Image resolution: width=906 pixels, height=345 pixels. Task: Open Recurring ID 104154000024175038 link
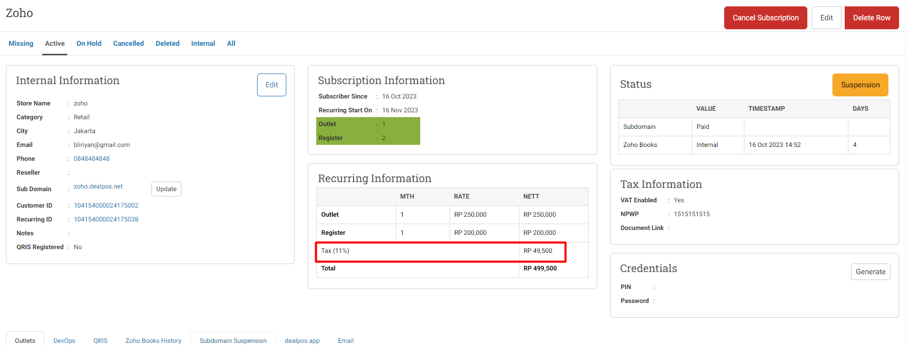pyautogui.click(x=106, y=219)
